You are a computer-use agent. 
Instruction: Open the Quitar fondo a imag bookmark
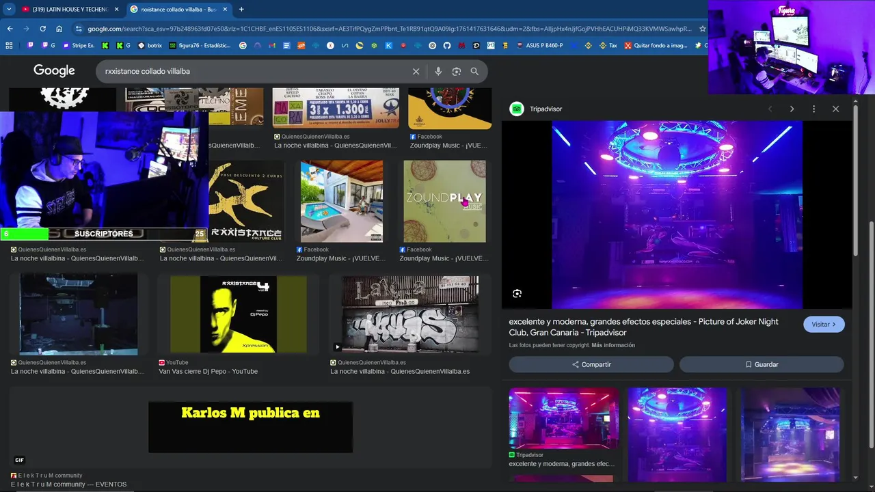tap(656, 46)
